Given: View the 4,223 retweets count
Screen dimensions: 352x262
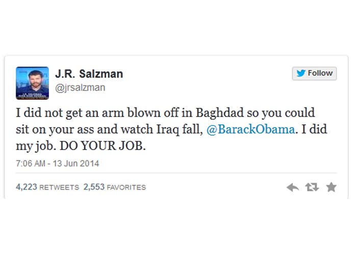Looking at the screenshot, I should click(27, 187).
